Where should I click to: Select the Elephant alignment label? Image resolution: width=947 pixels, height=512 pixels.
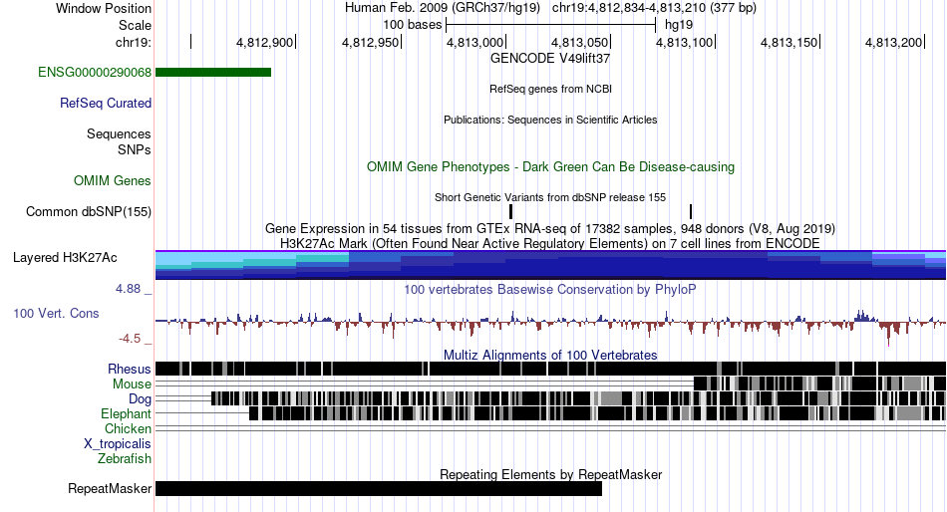(126, 414)
